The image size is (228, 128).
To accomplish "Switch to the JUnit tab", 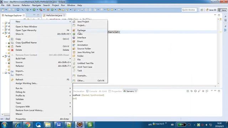I will click(x=103, y=91).
